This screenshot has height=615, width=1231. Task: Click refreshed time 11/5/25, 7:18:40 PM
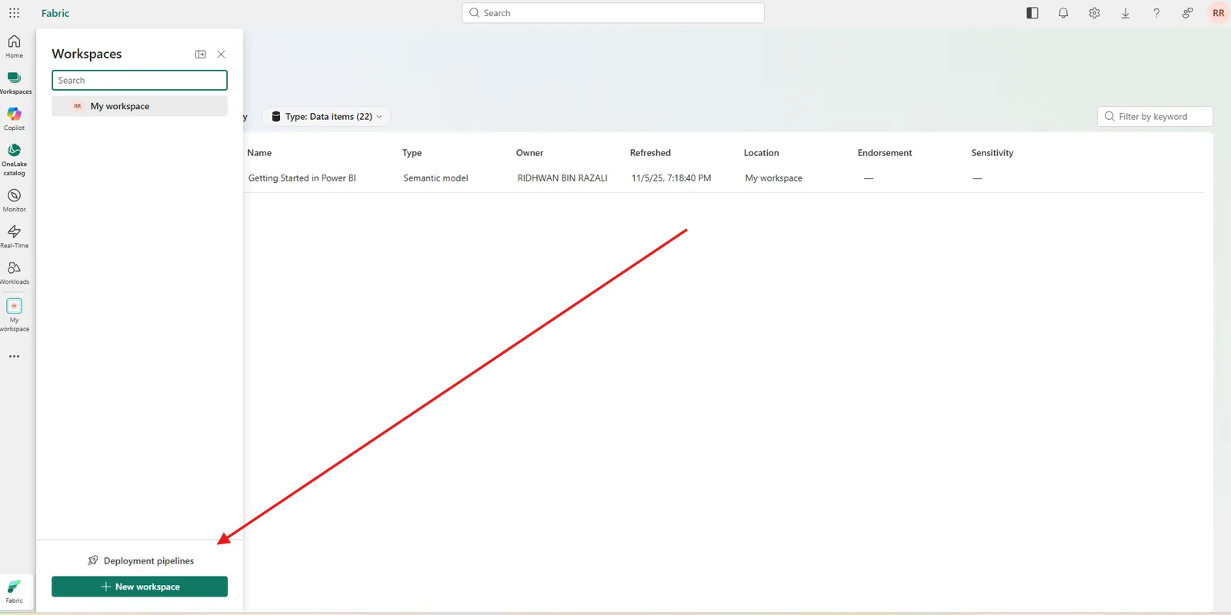[x=671, y=178]
